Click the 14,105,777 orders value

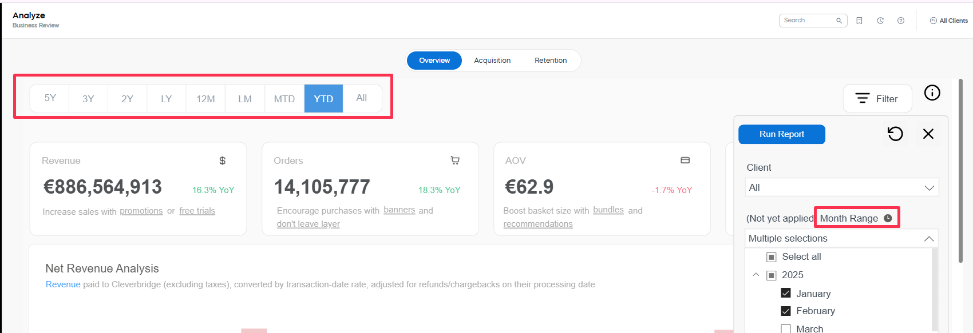[x=322, y=187]
